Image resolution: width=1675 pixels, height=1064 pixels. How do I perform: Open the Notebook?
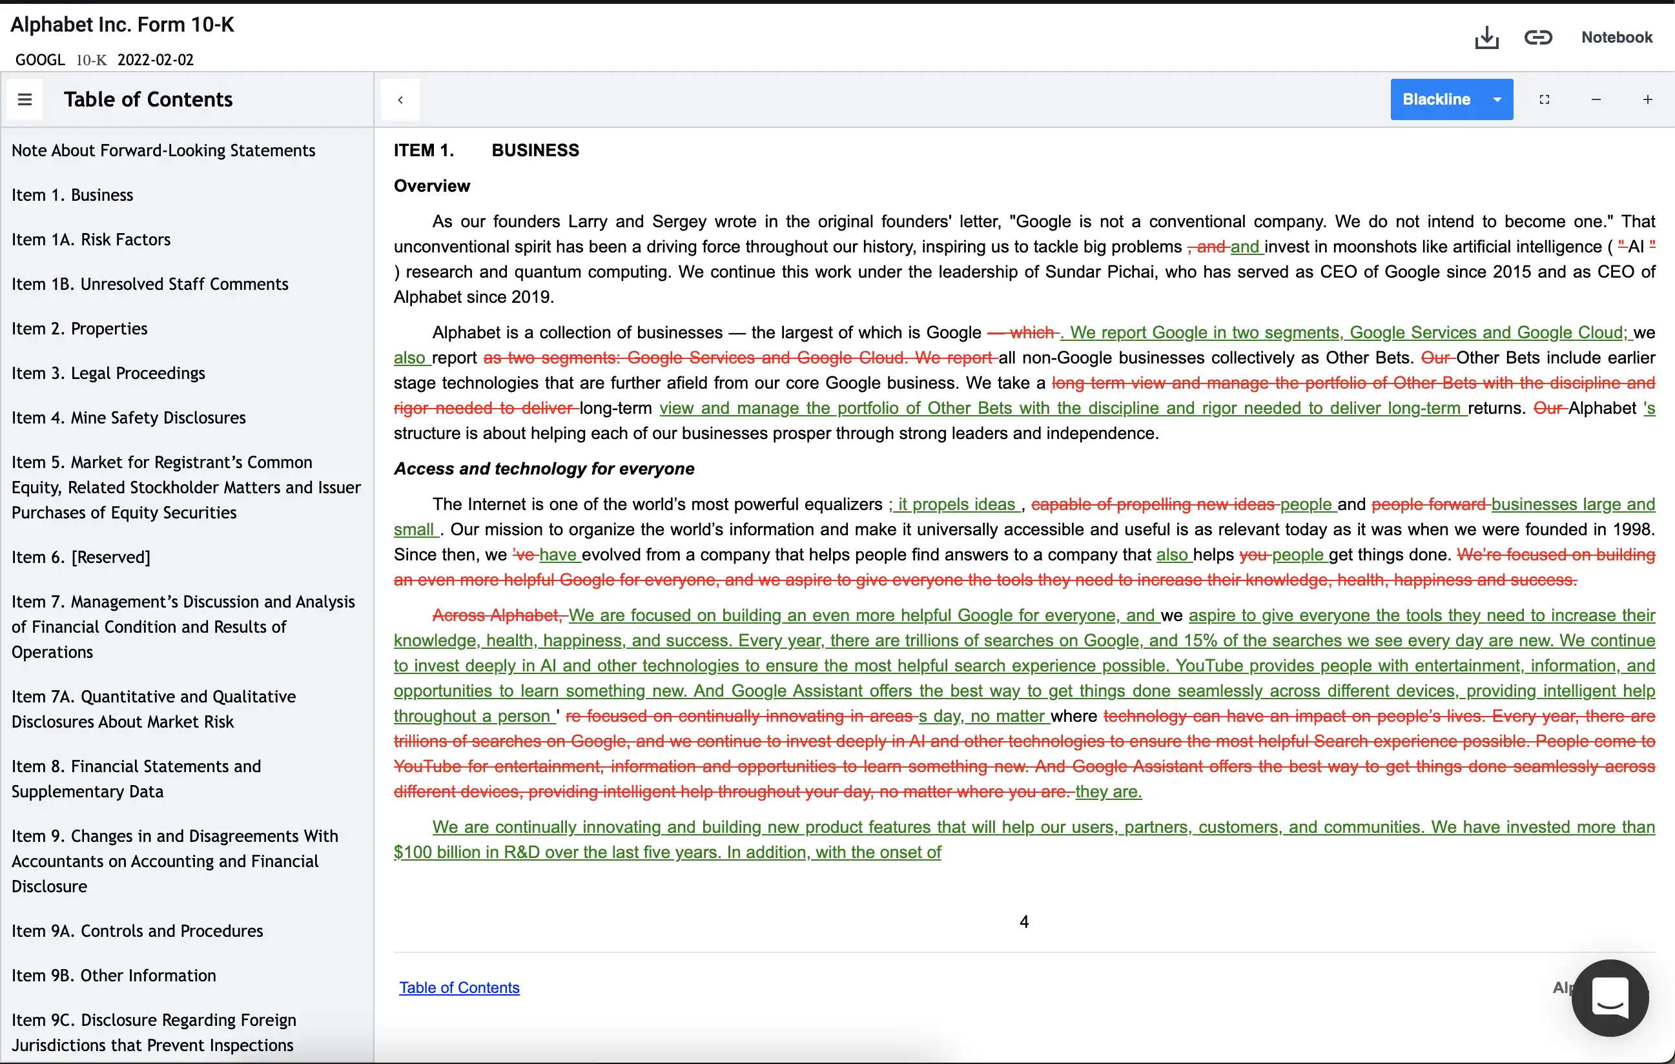coord(1617,37)
